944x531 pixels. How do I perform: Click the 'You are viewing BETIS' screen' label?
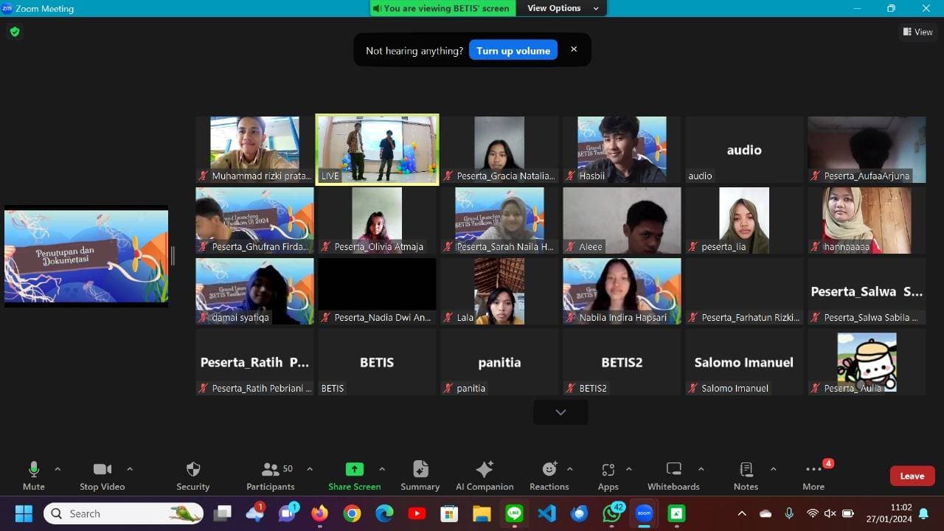(441, 8)
